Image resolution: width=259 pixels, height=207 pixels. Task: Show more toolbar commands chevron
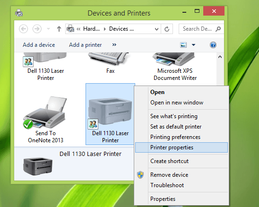point(114,45)
